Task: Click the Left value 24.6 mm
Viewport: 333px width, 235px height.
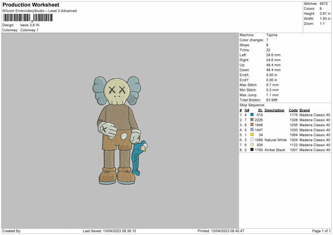Action: click(273, 55)
